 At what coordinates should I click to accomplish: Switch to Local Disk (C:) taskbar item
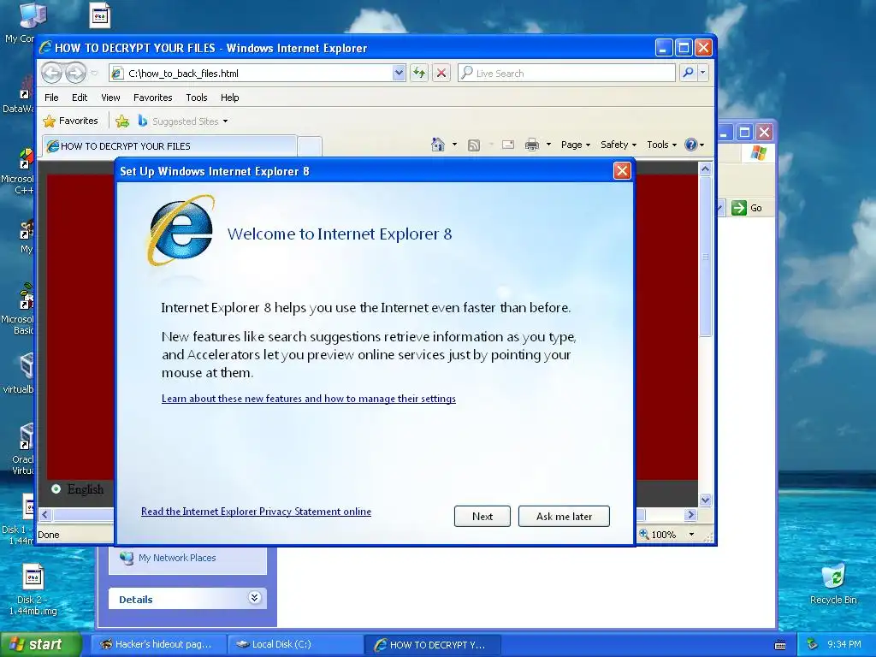click(x=295, y=644)
